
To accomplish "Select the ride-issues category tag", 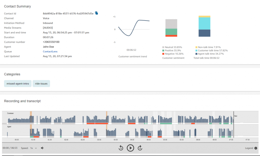I will coord(41,83).
